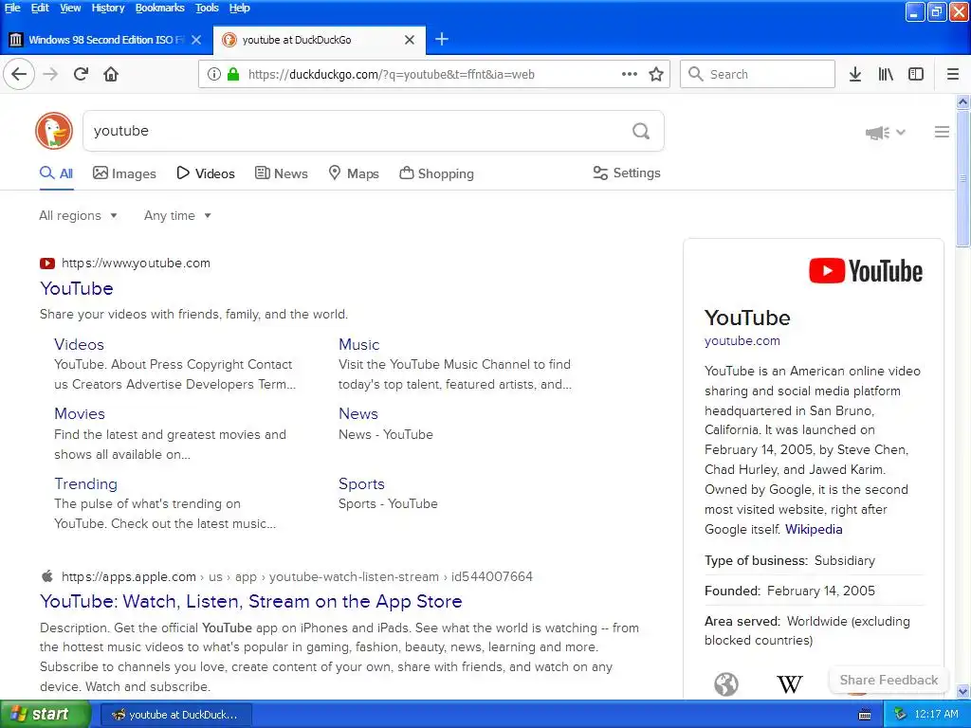Open page actions three-dot menu

pyautogui.click(x=630, y=74)
